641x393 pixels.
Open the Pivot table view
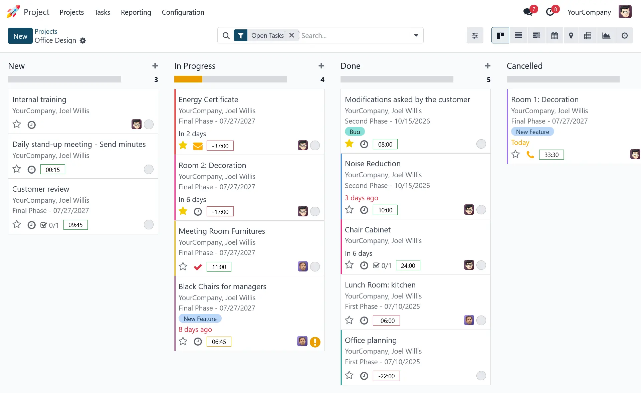588,35
